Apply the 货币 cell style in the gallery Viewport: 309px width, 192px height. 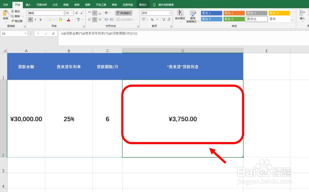279,19
